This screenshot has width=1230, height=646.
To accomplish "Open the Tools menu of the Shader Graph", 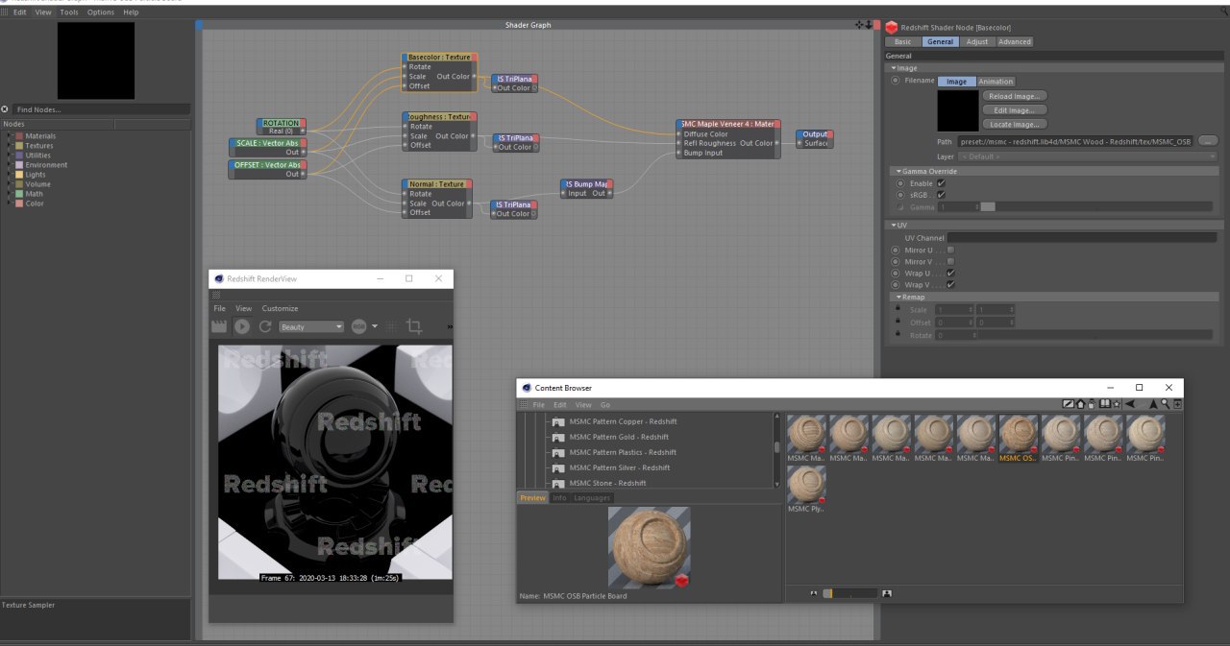I will (x=69, y=12).
